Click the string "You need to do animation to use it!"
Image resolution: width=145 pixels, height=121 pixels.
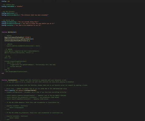[x=28, y=25]
